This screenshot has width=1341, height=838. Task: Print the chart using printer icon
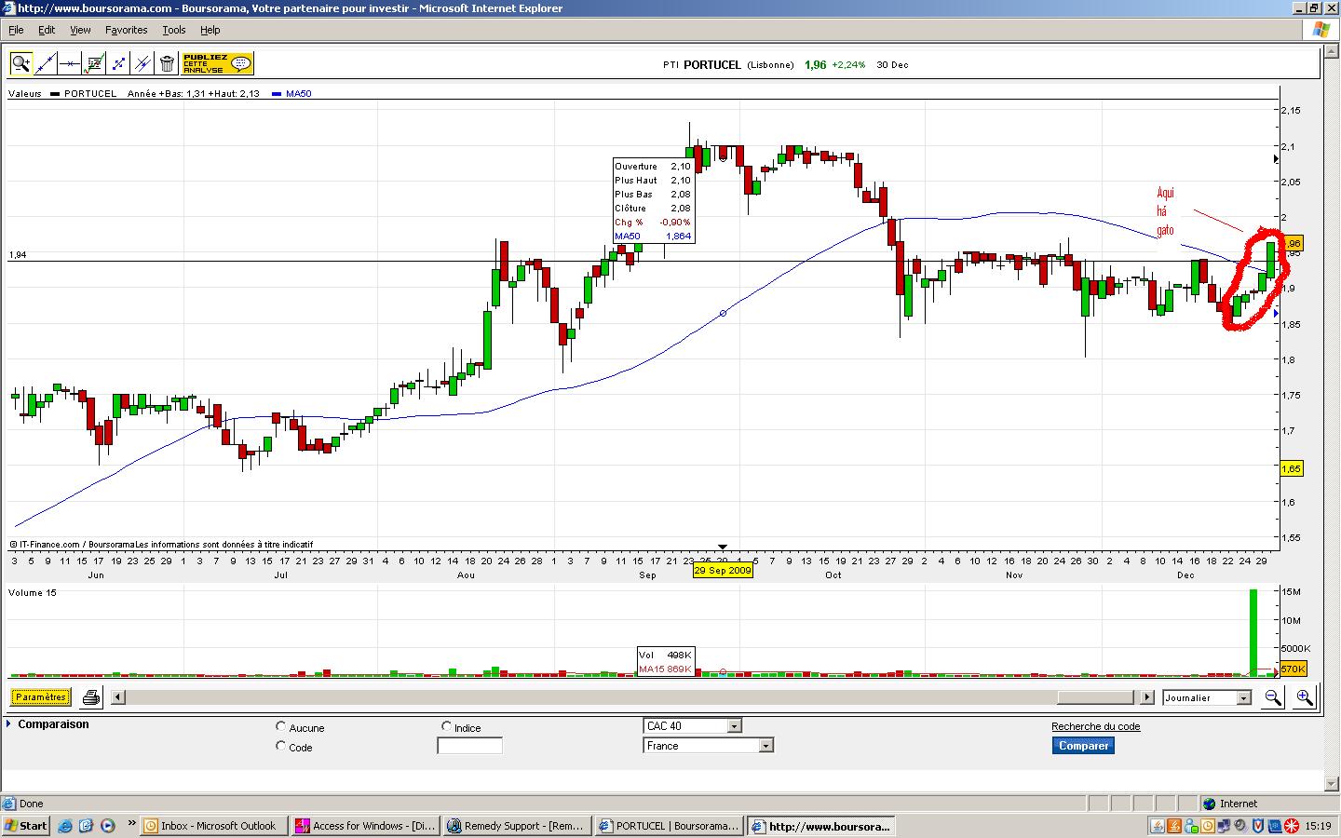tap(91, 696)
